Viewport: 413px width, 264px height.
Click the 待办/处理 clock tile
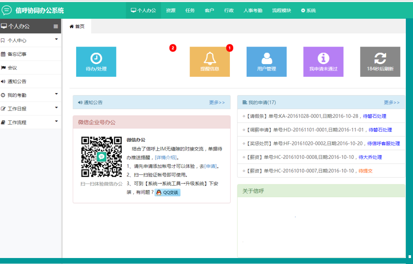coord(96,62)
